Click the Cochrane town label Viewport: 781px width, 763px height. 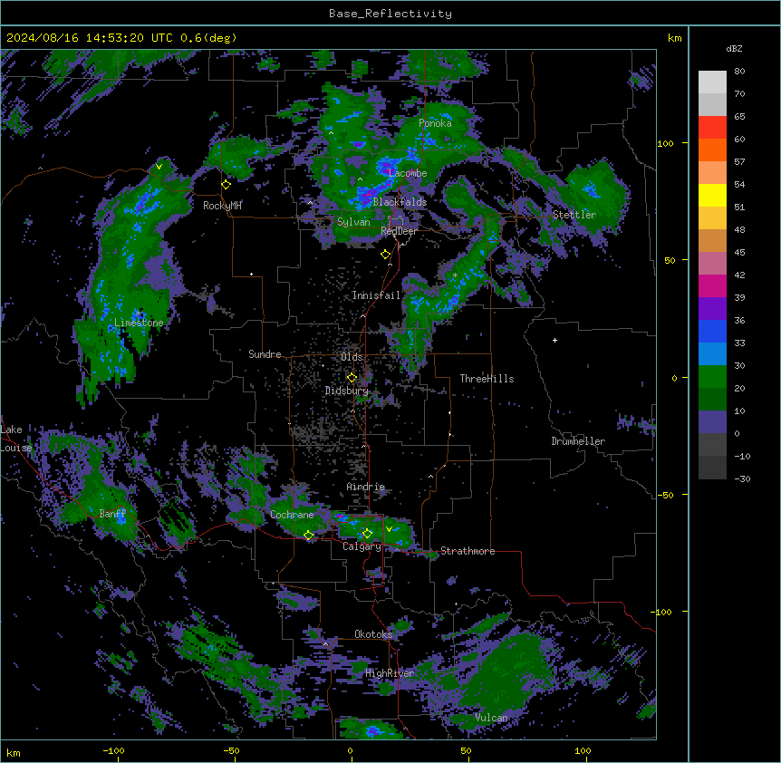292,515
